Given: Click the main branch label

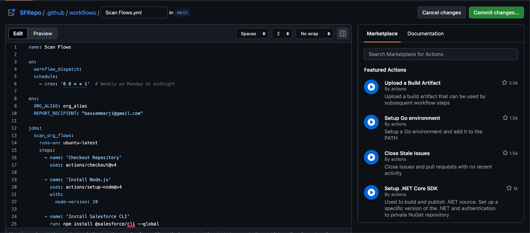Looking at the screenshot, I should (x=182, y=13).
